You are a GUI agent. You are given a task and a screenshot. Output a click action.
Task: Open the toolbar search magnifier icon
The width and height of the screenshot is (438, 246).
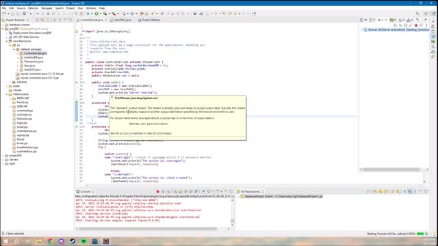pos(417,14)
